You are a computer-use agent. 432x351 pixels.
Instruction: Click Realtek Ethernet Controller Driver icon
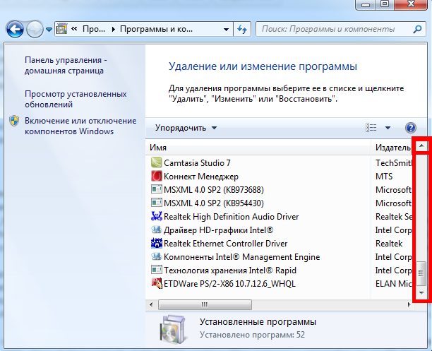click(156, 243)
